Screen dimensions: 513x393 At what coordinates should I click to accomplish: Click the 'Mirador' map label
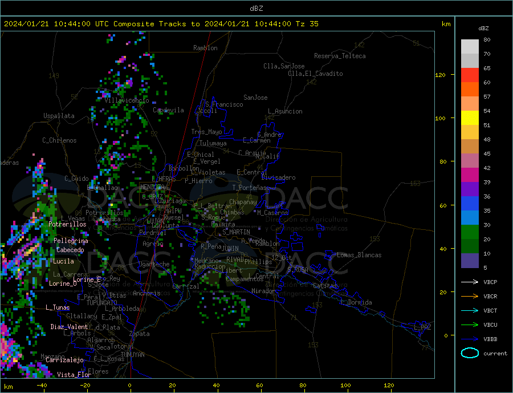[x=263, y=291]
